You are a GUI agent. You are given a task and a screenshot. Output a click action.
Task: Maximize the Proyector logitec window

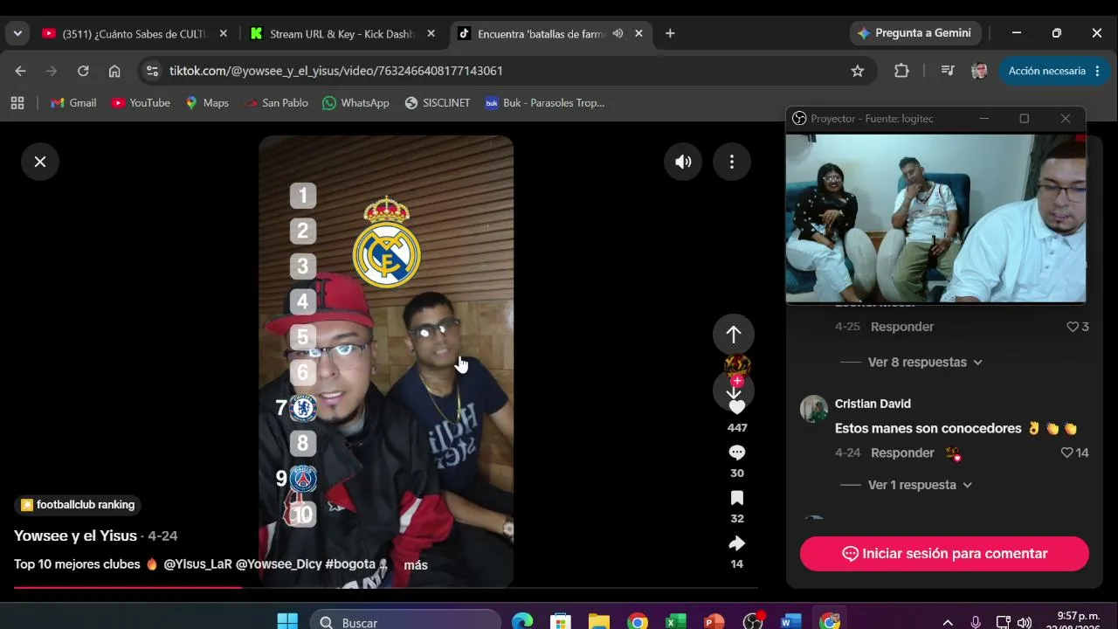pyautogui.click(x=1025, y=119)
